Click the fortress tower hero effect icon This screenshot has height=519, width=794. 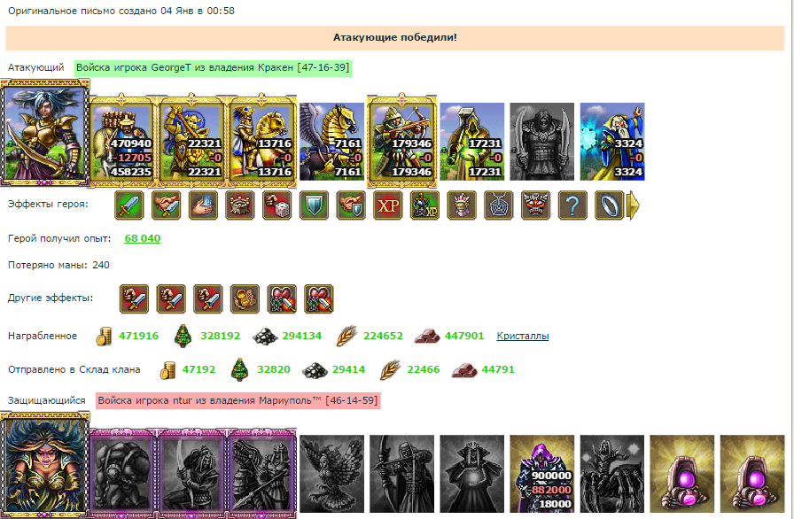[x=240, y=205]
